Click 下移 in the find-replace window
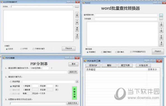The image size is (166, 106). [161, 30]
